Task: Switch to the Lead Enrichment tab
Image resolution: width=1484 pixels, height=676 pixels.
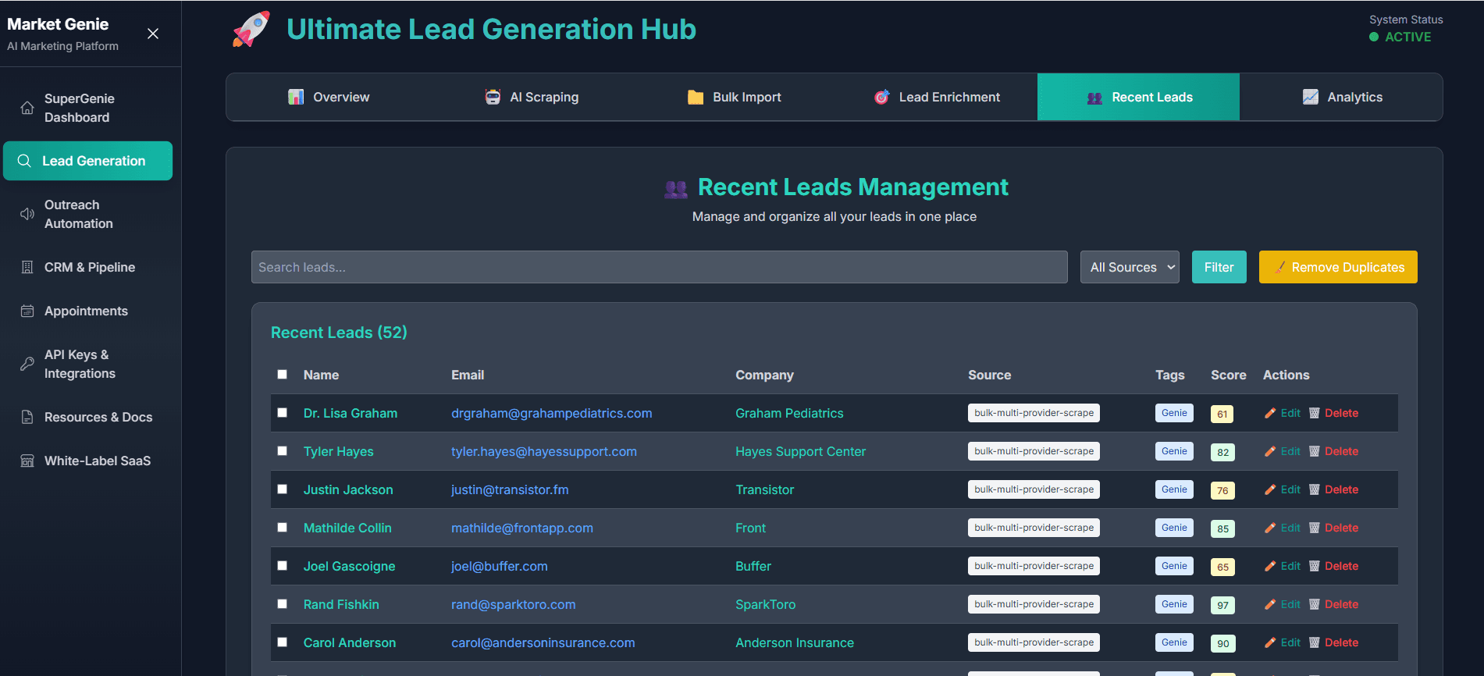Action: coord(937,97)
